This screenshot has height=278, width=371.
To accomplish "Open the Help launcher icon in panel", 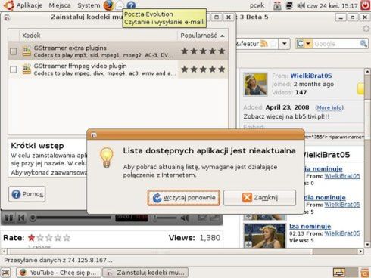I will pos(131,5).
